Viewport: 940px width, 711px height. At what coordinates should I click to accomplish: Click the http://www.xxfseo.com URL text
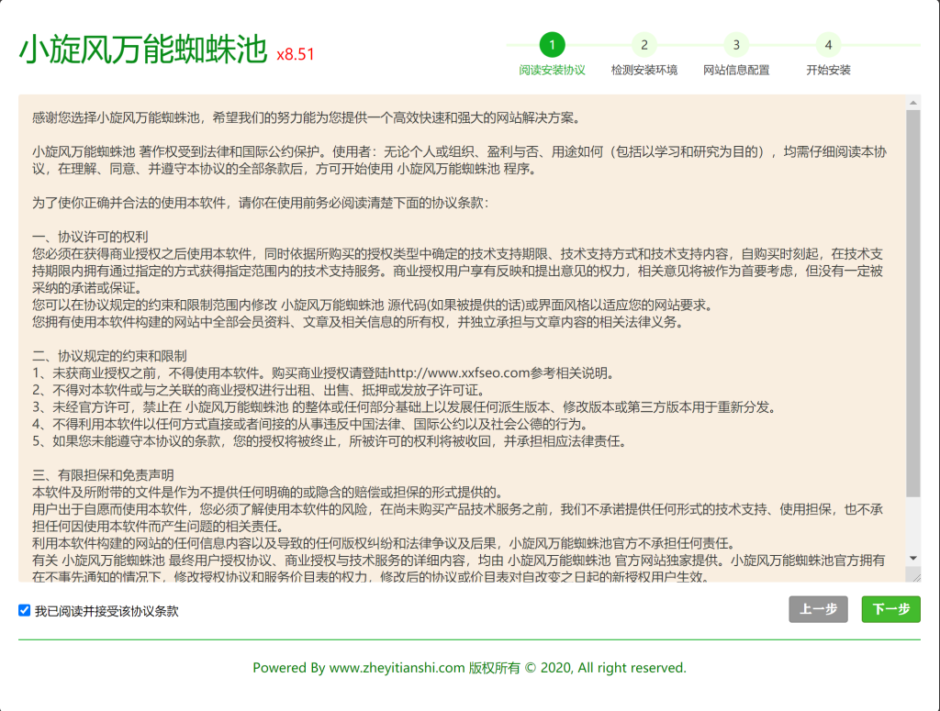(x=459, y=373)
